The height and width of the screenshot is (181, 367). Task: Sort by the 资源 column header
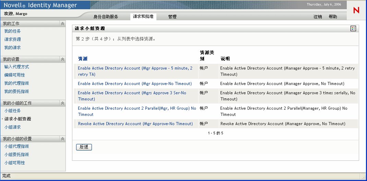[83, 59]
